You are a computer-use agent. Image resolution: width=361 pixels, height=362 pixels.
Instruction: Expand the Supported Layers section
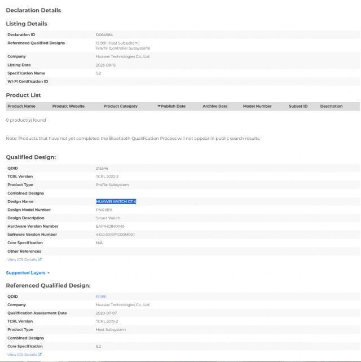point(28,273)
